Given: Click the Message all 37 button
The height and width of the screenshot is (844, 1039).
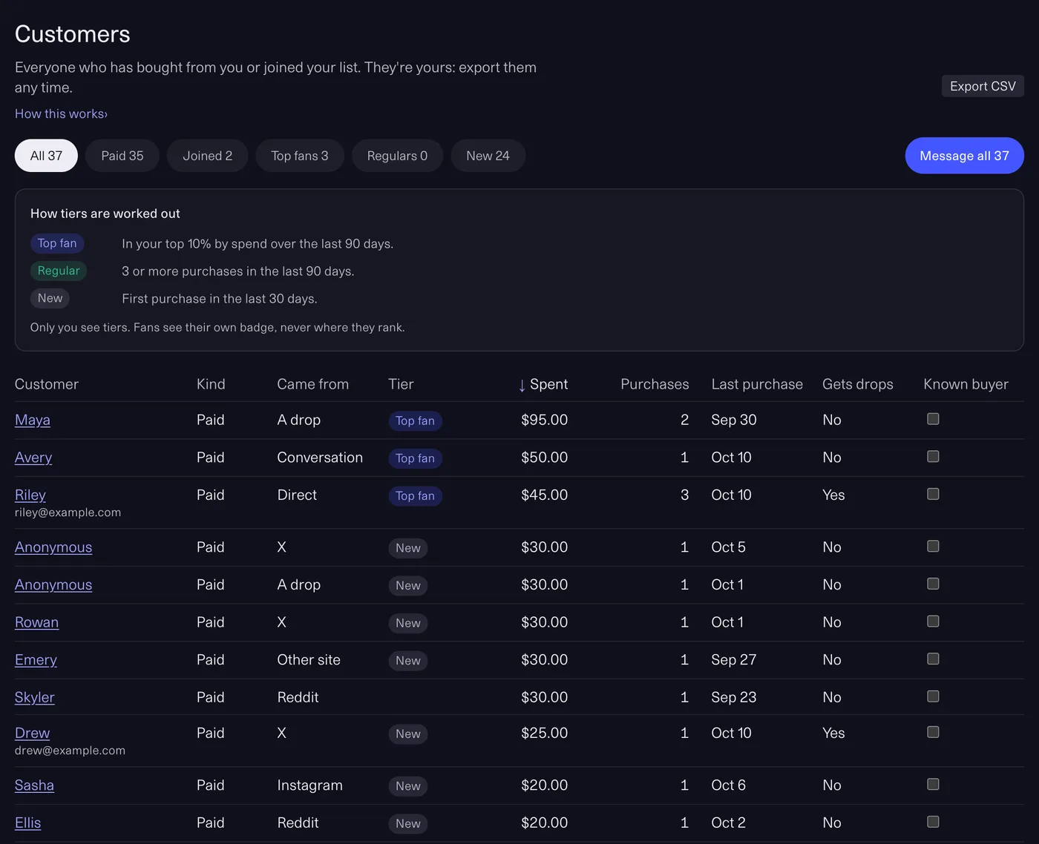Looking at the screenshot, I should coord(964,156).
